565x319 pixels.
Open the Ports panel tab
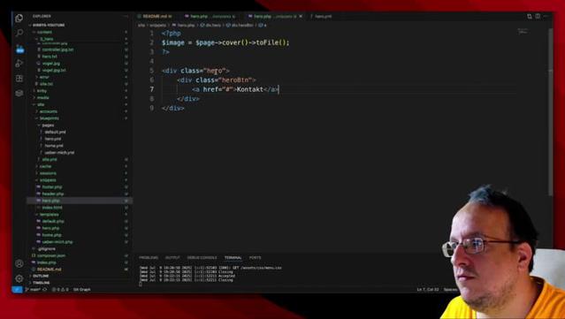pyautogui.click(x=255, y=258)
